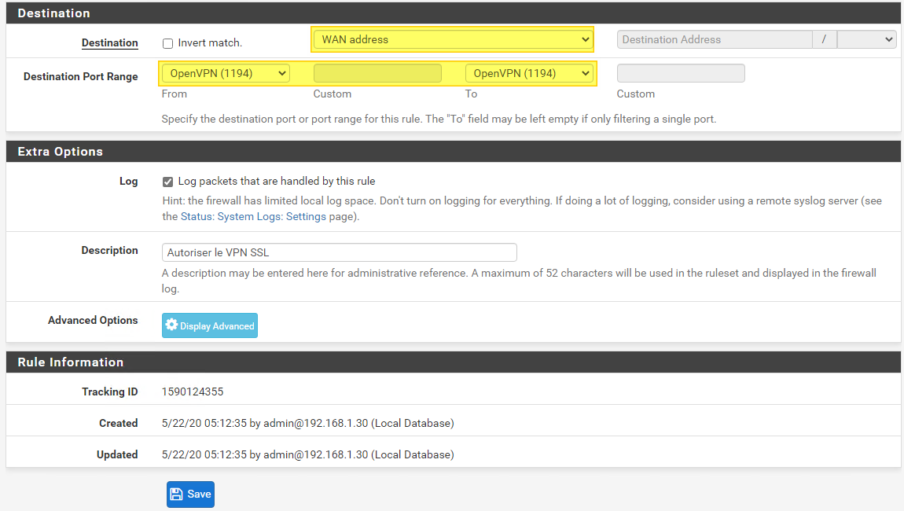Select the Tracking ID value 1590124355
904x511 pixels.
[x=191, y=392]
